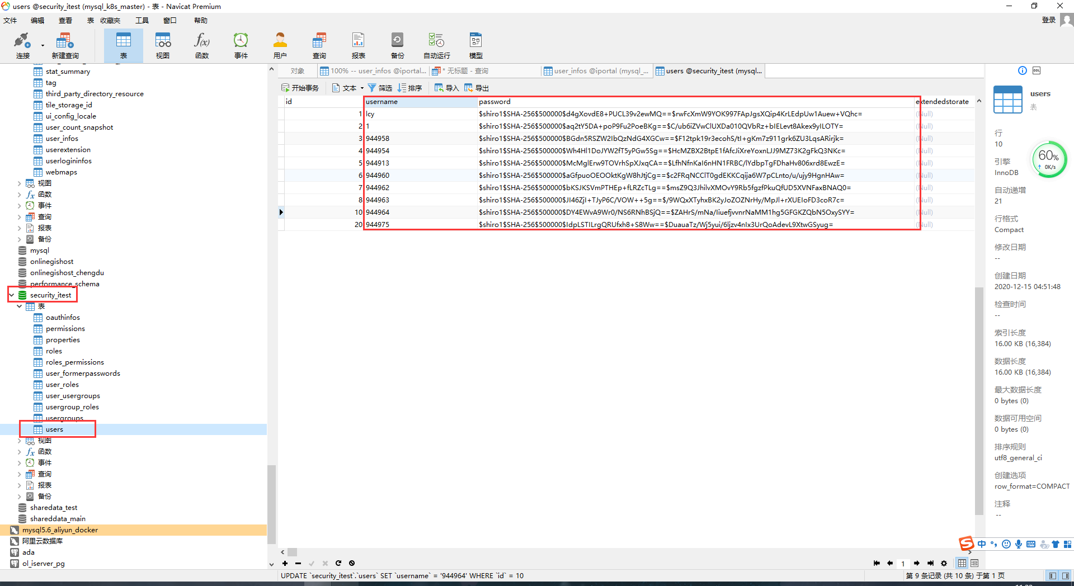The width and height of the screenshot is (1074, 586).
Task: Click the 函数 (Function) toolbar icon
Action: click(x=202, y=45)
